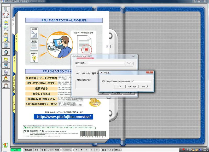This screenshot has height=152, width=209.
Task: Click the green 8/8 page indicator
Action: [x=16, y=150]
